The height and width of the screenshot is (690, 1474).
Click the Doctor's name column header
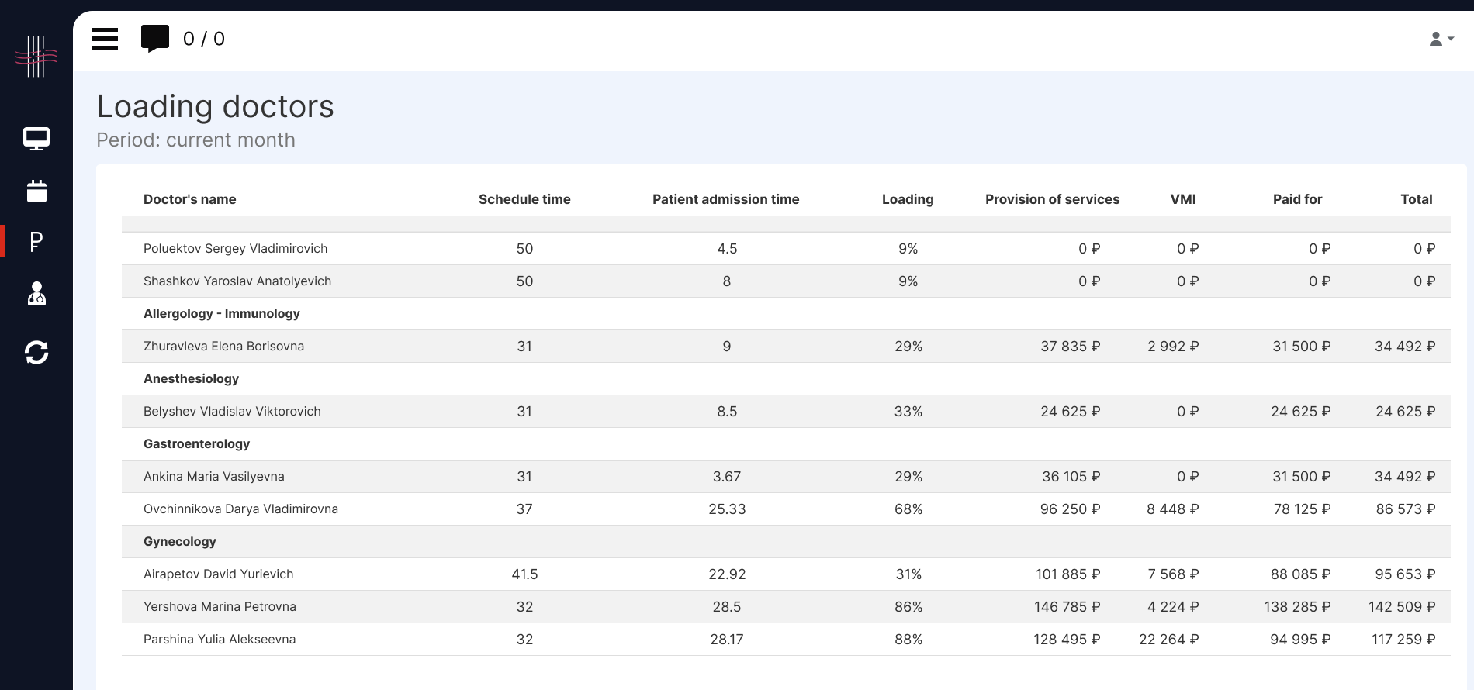click(x=189, y=199)
